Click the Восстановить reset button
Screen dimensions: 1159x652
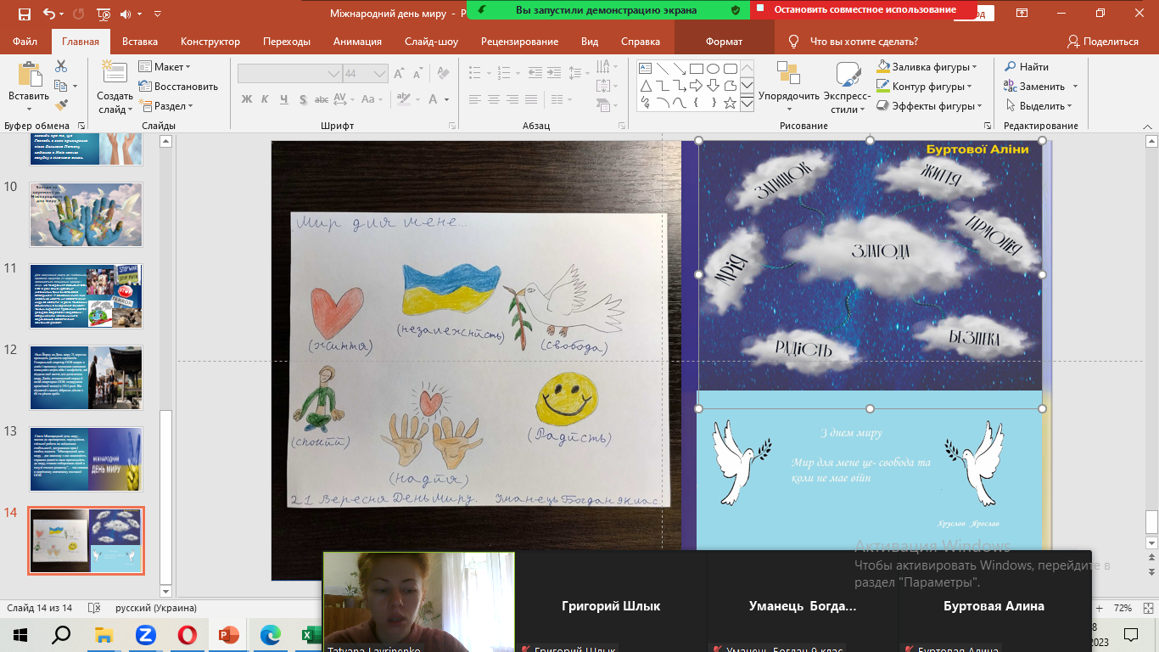coord(178,86)
